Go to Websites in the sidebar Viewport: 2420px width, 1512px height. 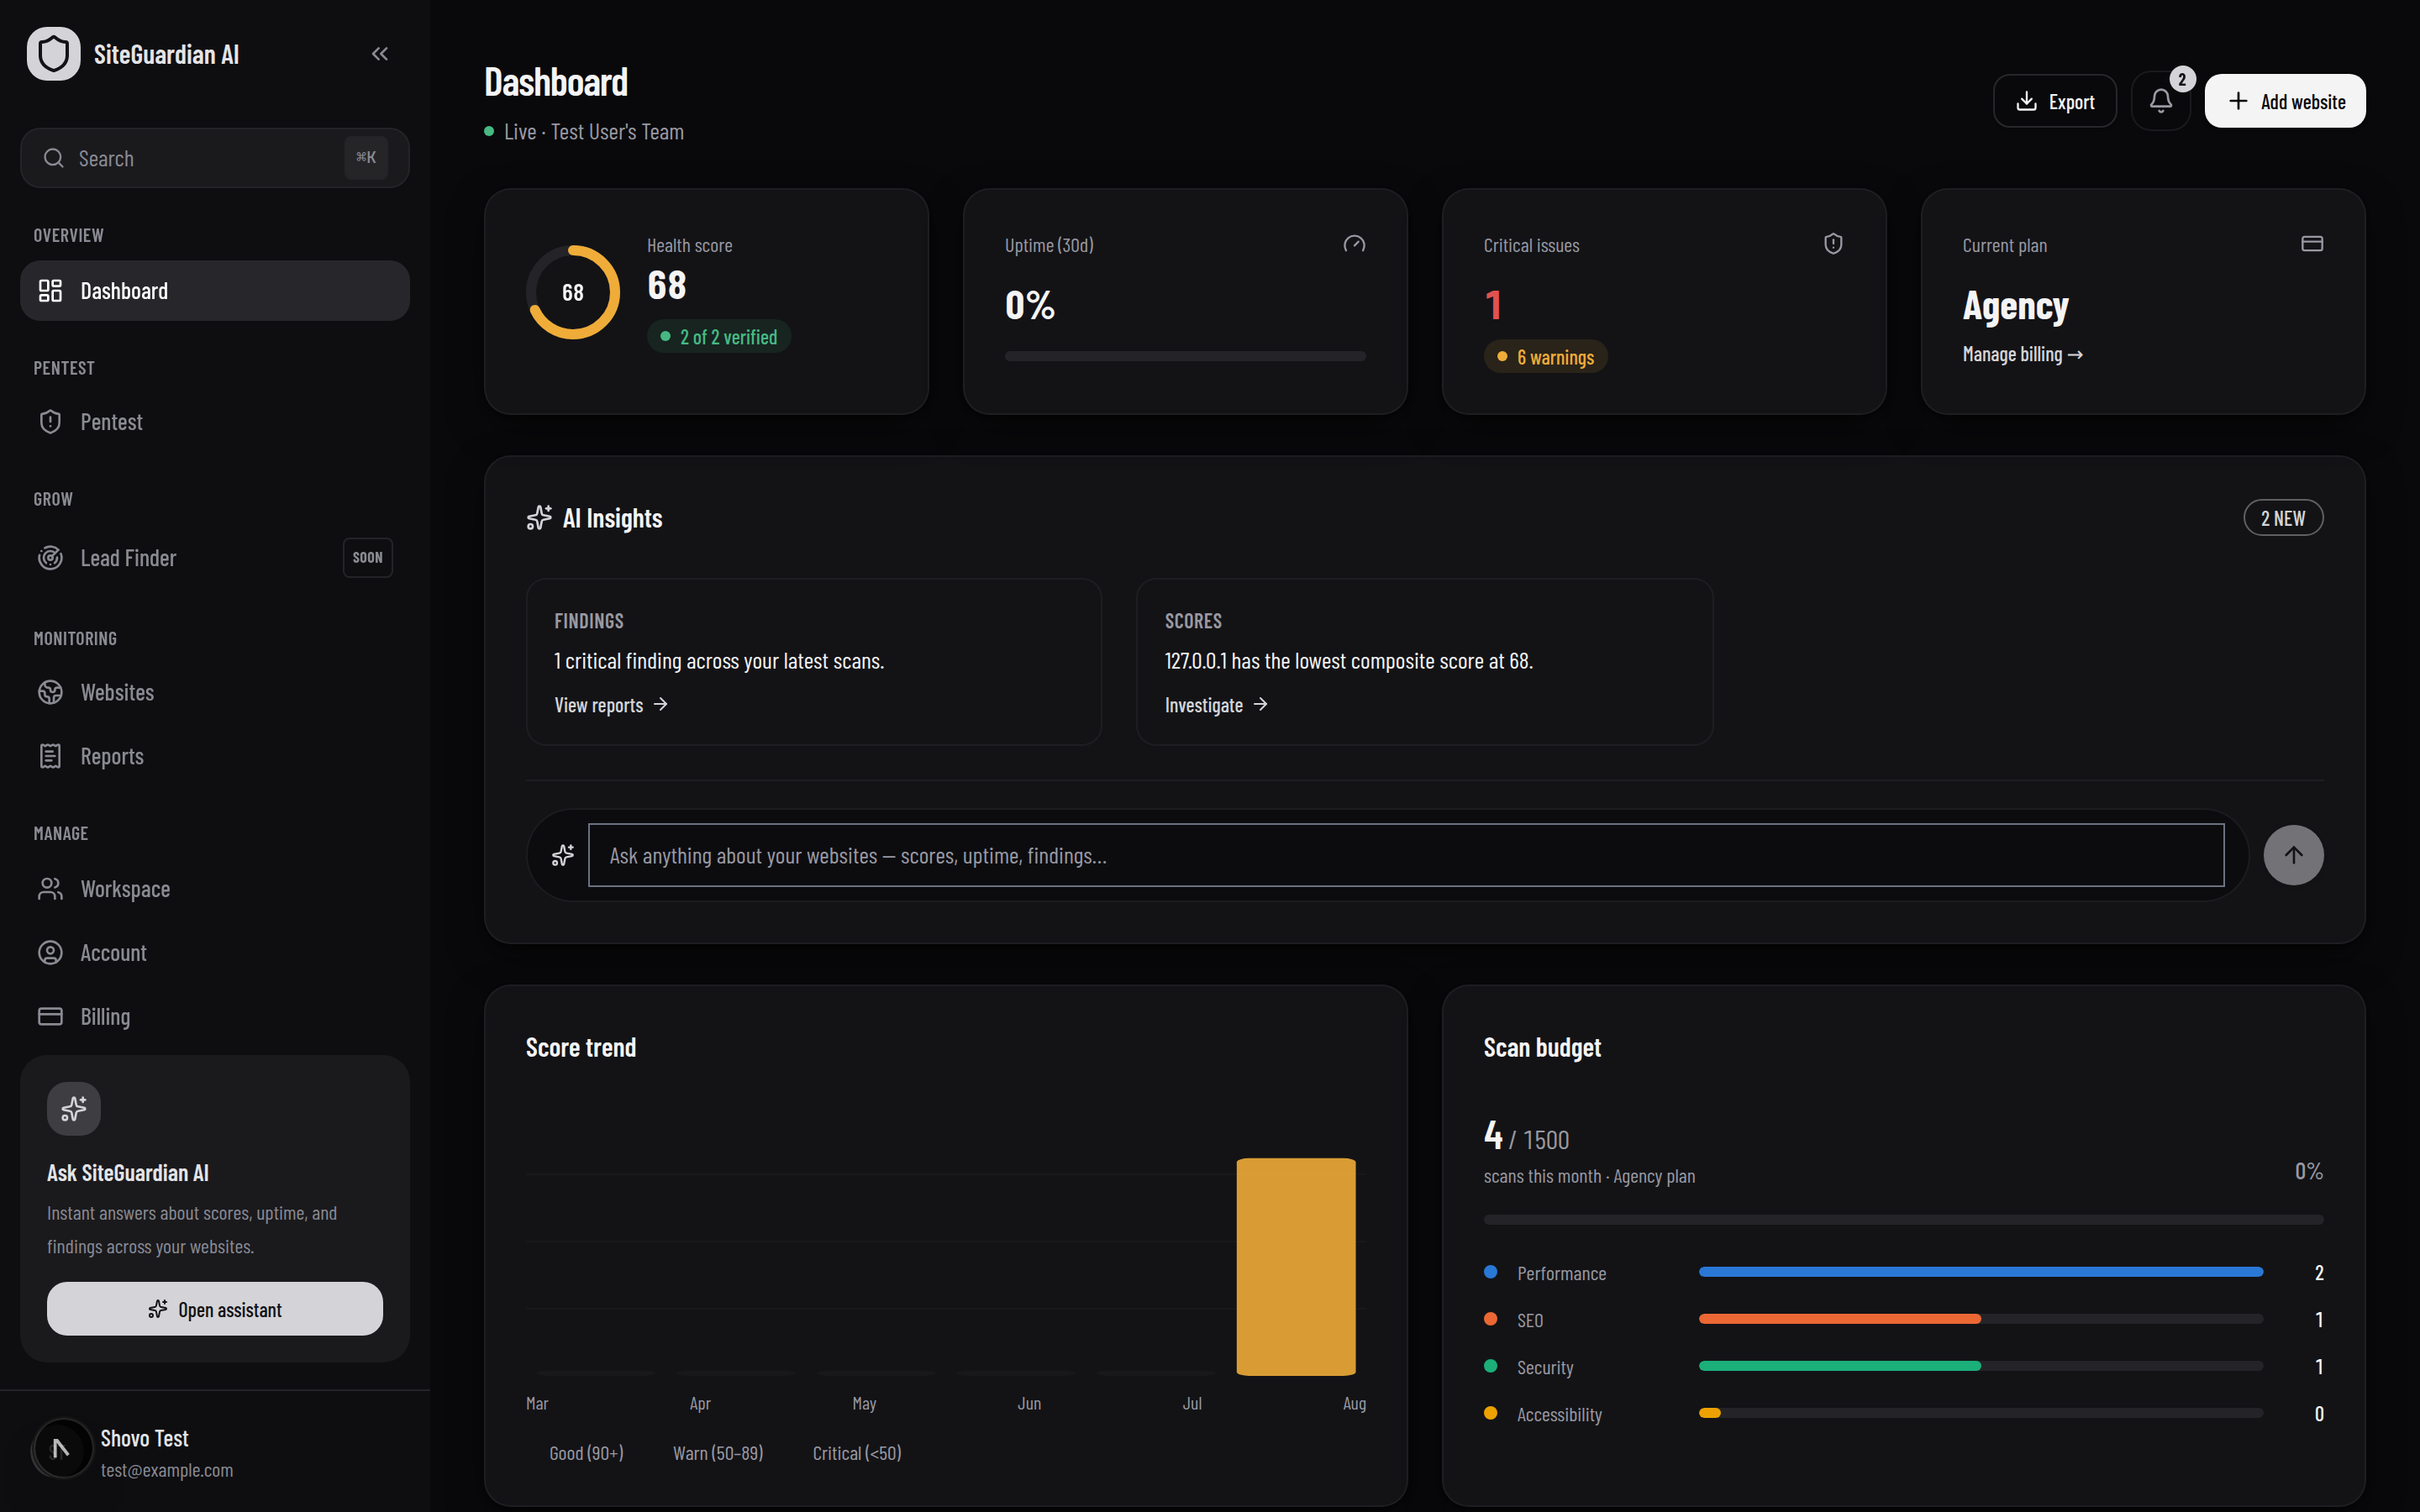click(215, 692)
